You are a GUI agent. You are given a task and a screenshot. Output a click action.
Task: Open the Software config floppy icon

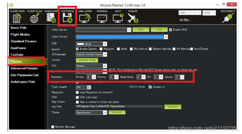coord(67,18)
